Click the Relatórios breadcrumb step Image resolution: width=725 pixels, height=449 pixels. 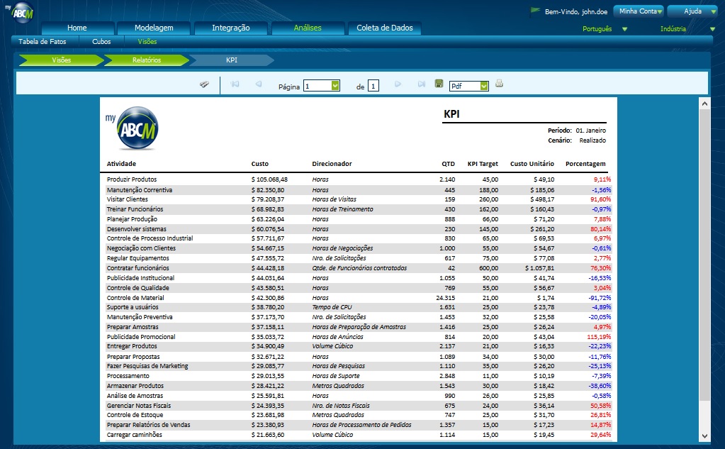click(147, 60)
